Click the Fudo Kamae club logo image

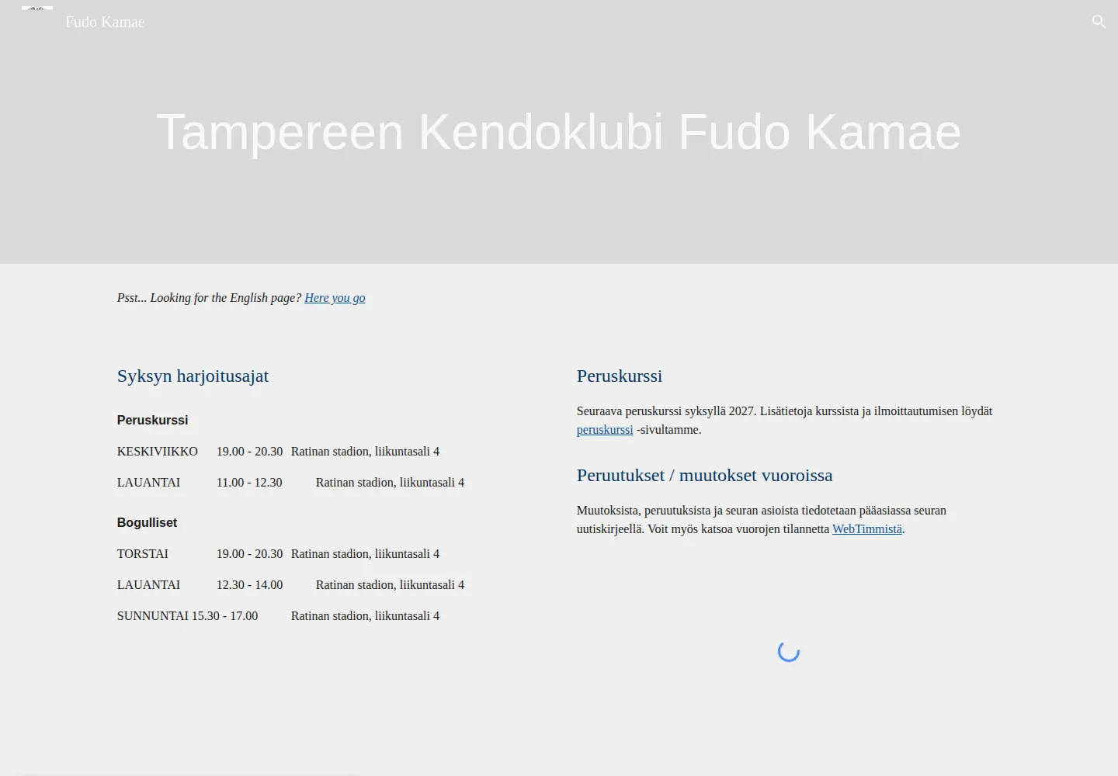click(37, 9)
